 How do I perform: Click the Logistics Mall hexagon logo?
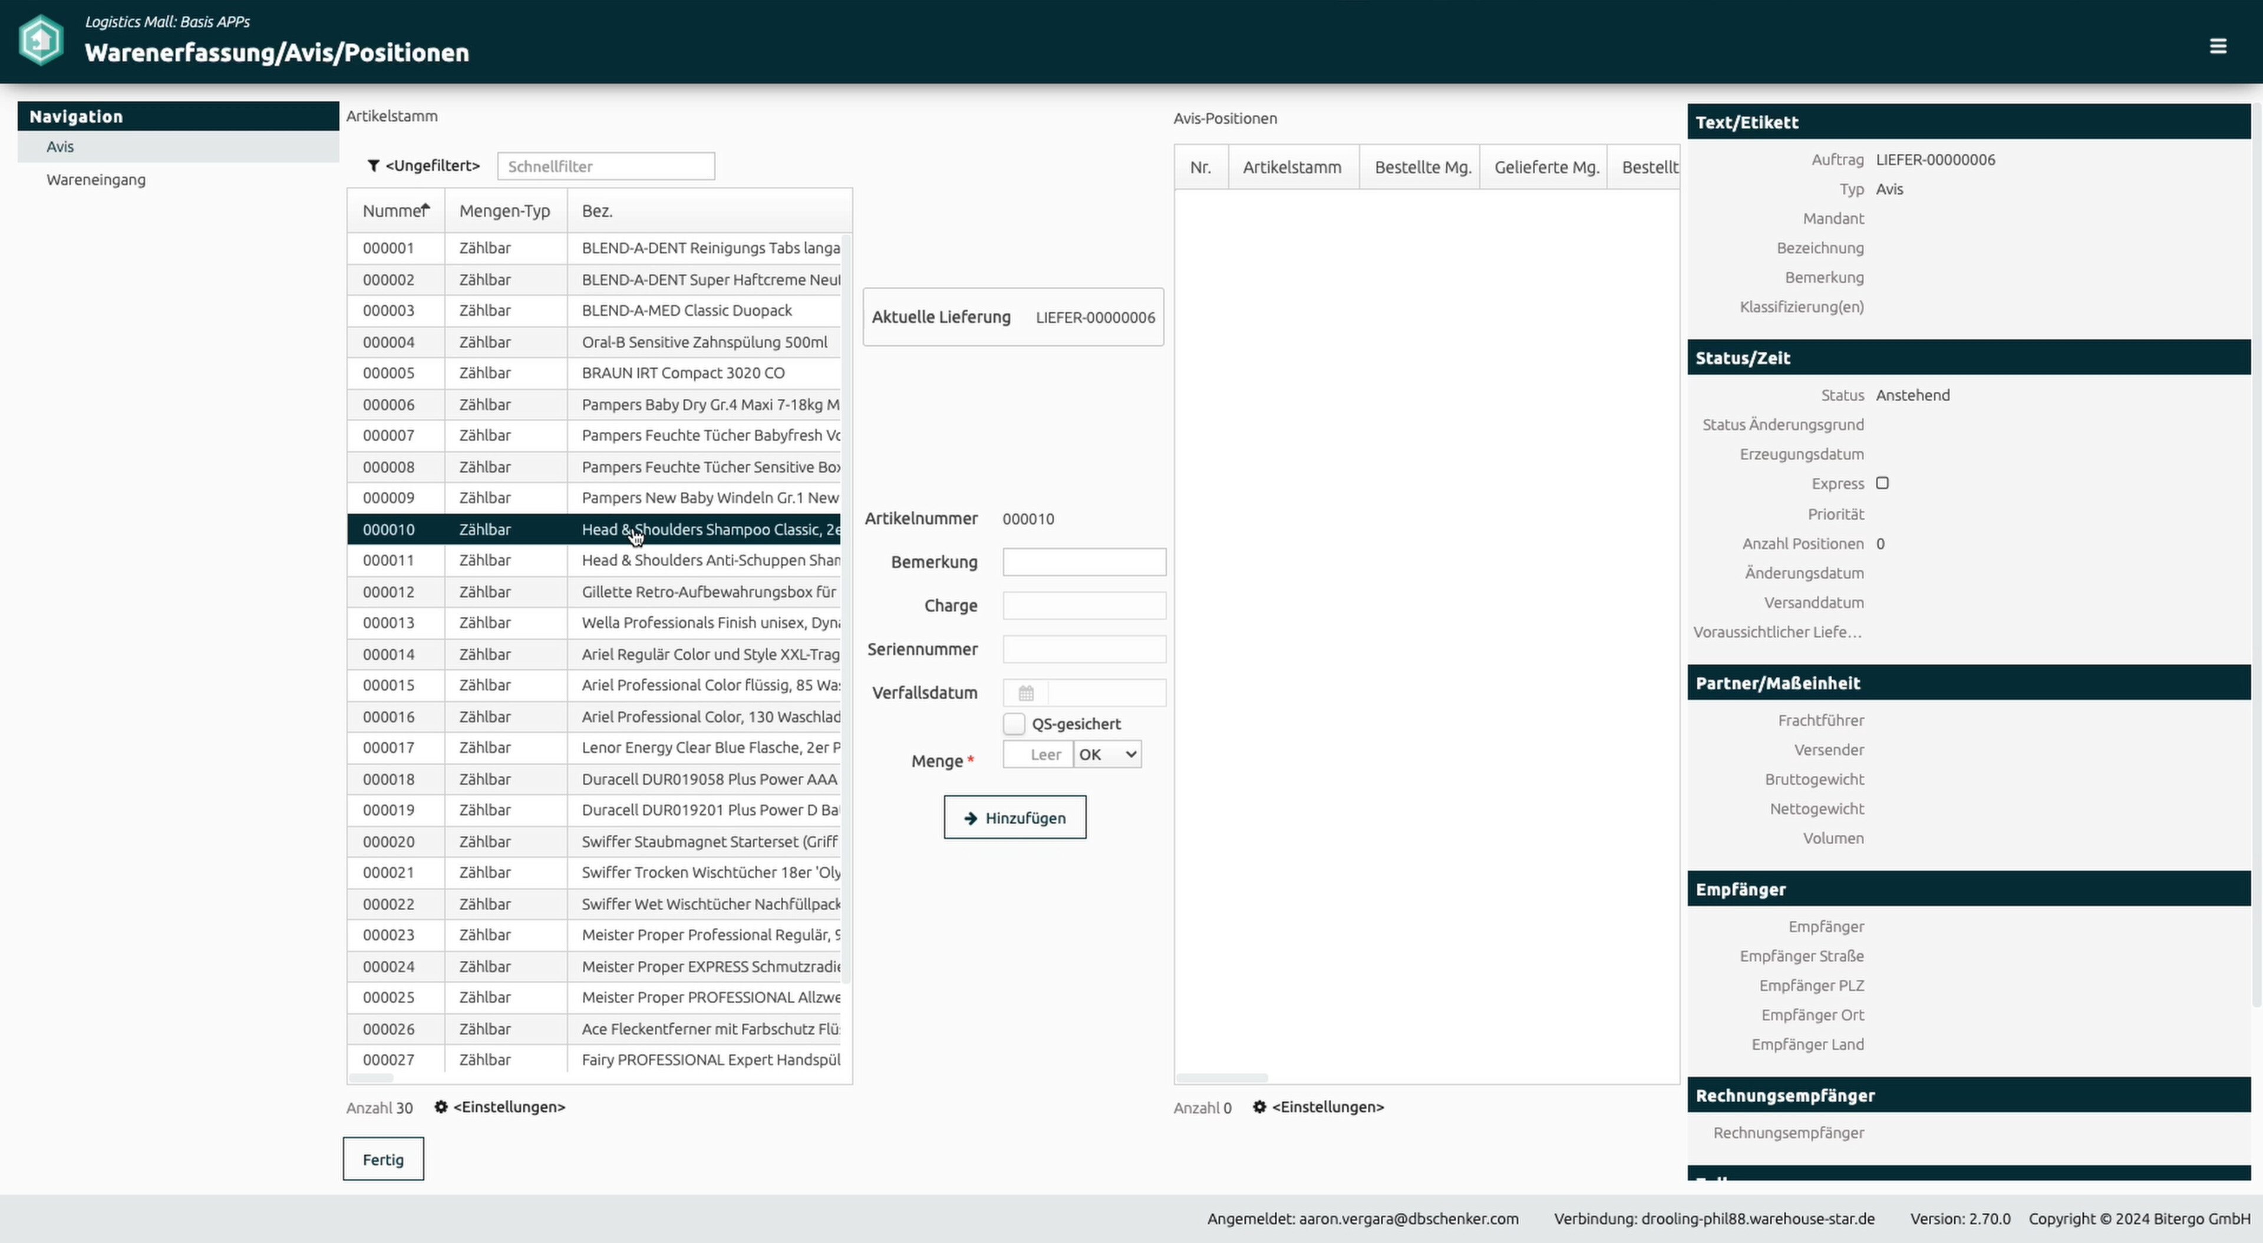click(41, 41)
